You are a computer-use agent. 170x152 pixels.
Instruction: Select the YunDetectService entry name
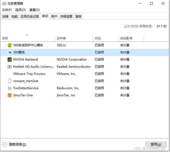coord(26,88)
